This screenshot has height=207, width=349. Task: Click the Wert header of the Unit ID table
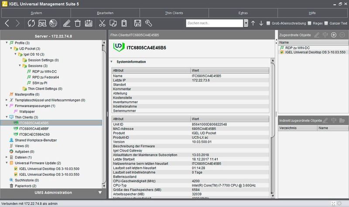tap(230, 119)
